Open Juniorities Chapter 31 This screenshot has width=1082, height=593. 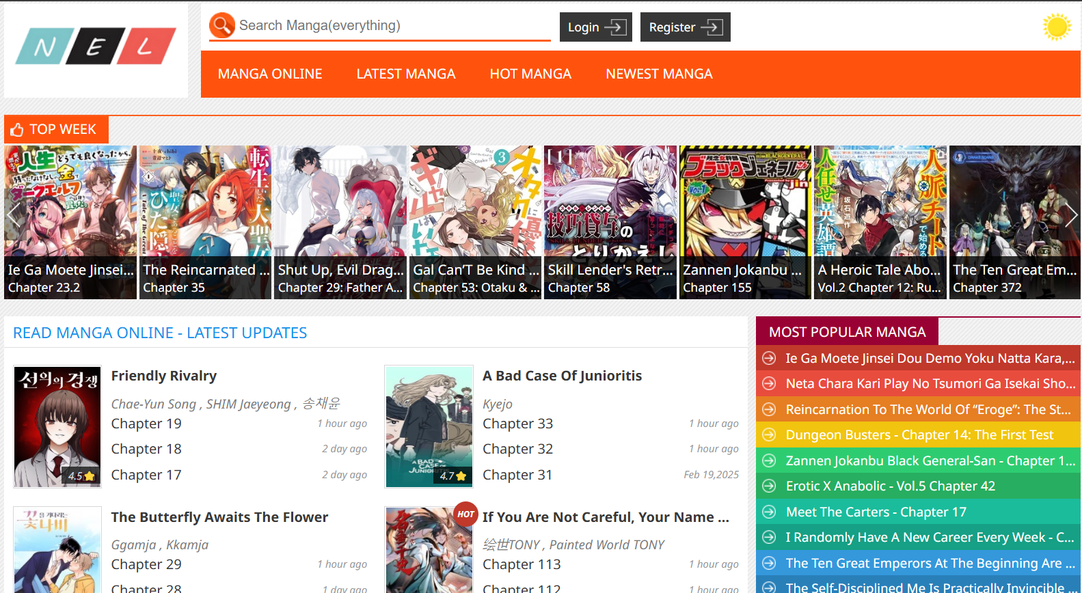tap(517, 475)
